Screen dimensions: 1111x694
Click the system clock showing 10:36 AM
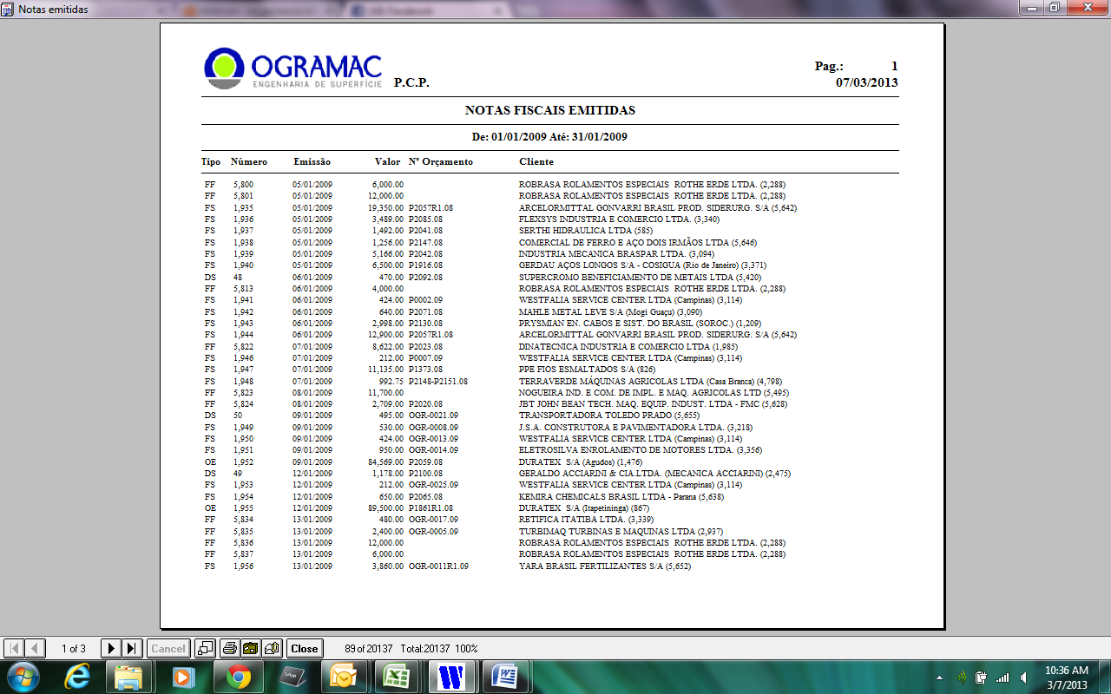point(1067,677)
